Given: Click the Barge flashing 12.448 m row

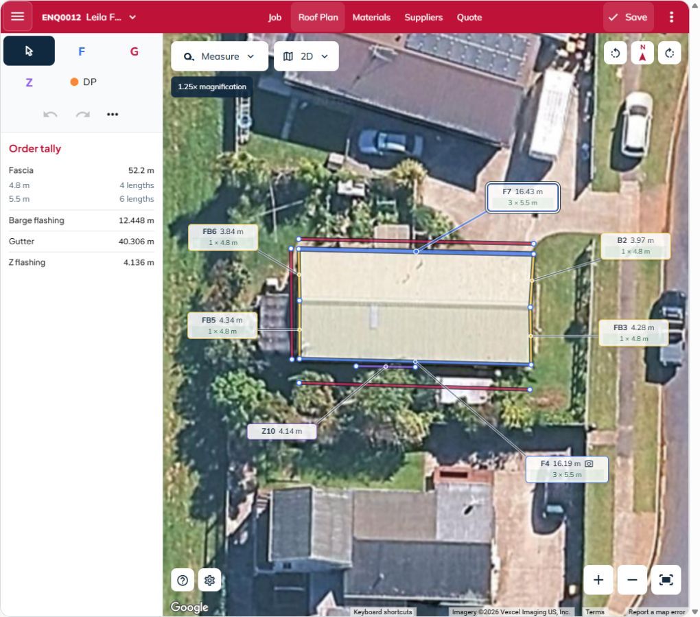Looking at the screenshot, I should click(81, 220).
